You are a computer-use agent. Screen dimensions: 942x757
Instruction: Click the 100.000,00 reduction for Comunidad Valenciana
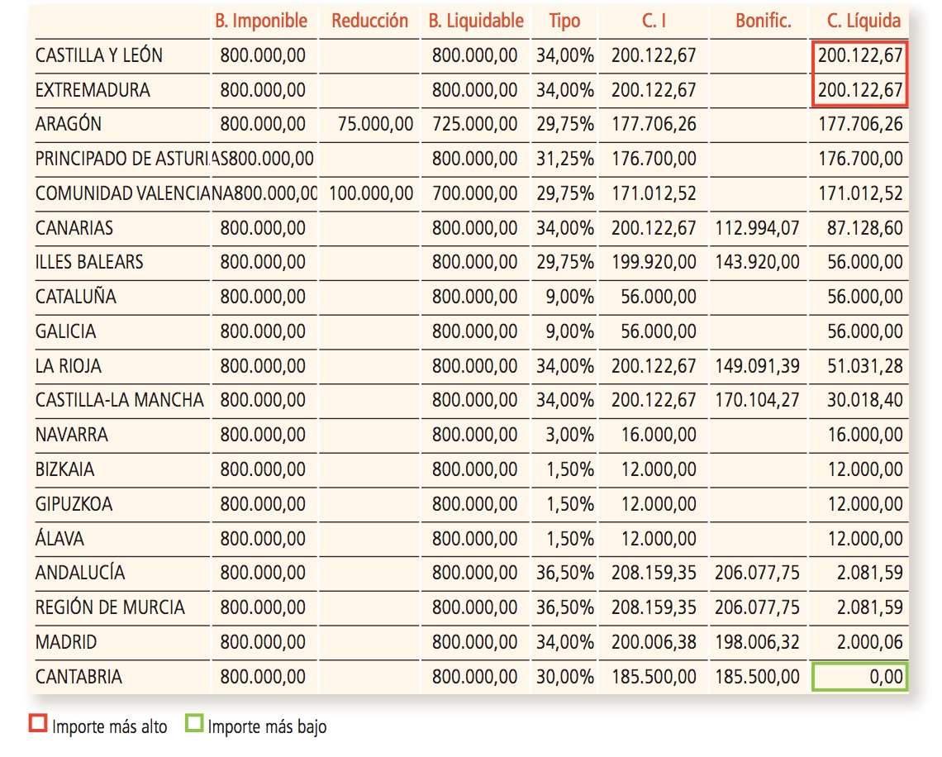[371, 194]
